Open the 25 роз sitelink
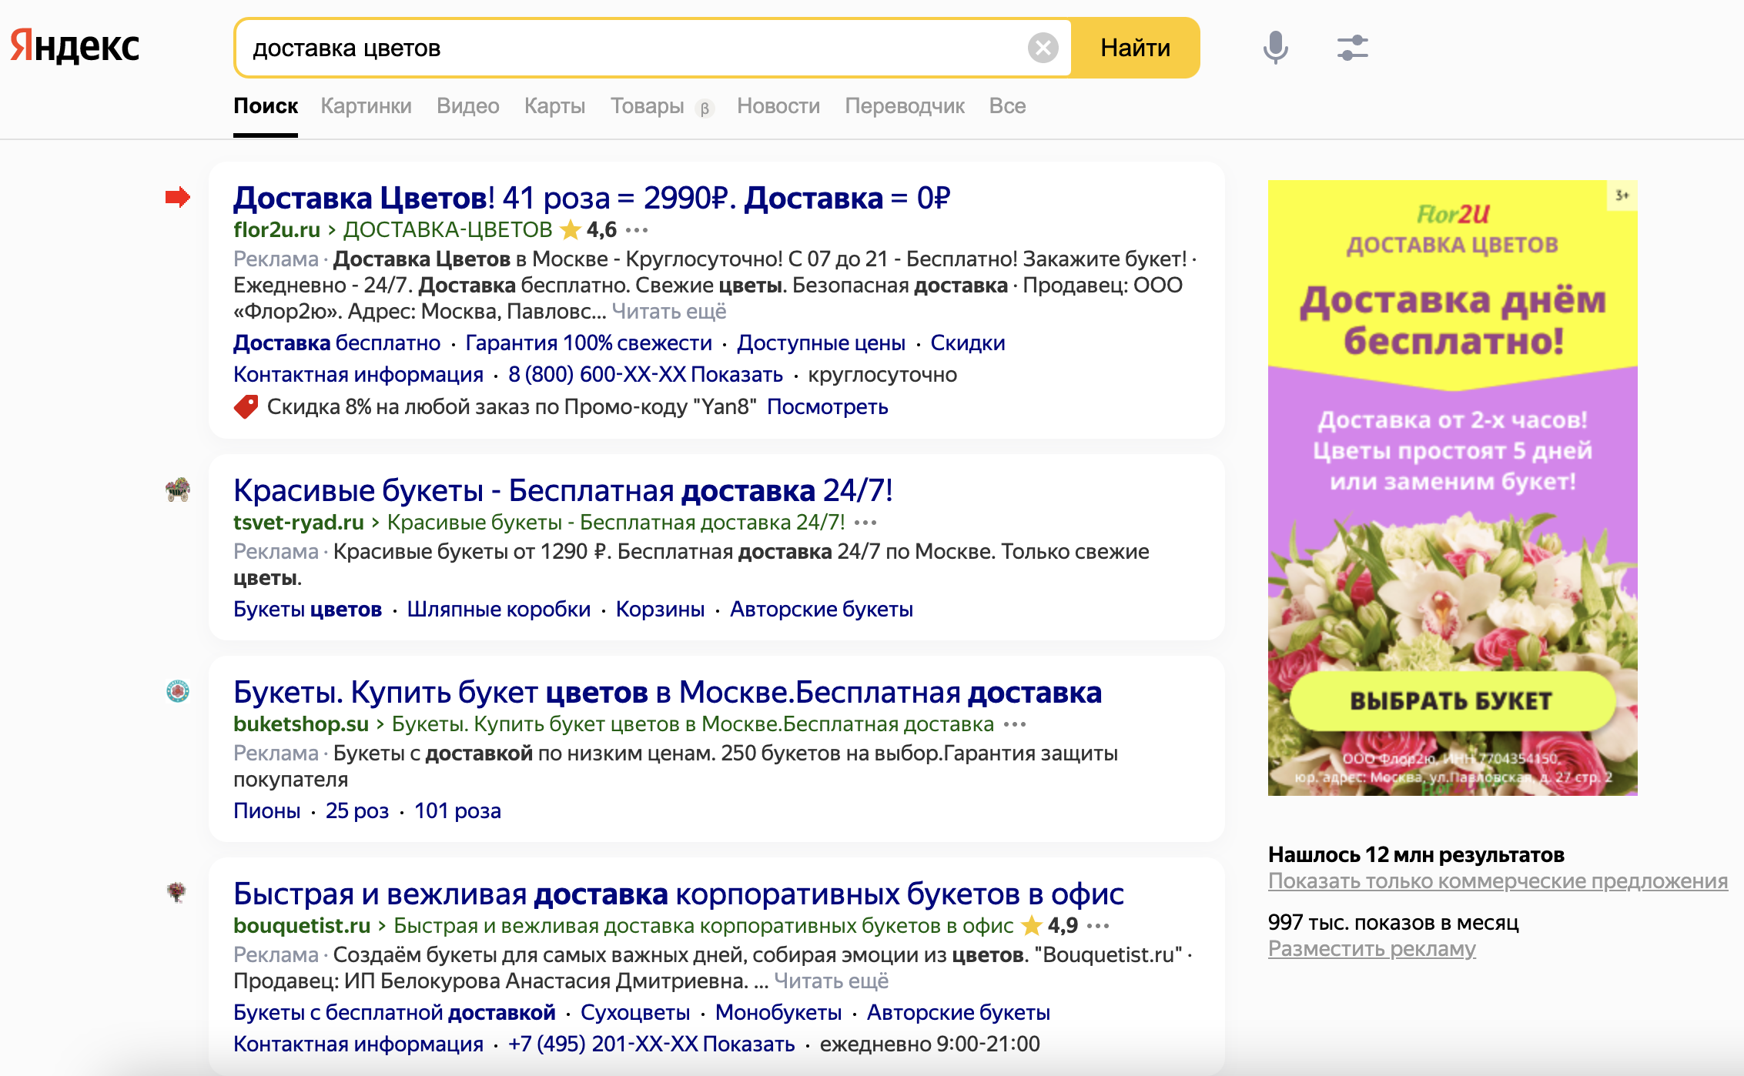 (356, 811)
